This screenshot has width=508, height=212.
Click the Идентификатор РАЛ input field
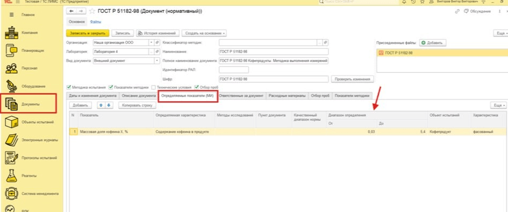tap(234, 70)
